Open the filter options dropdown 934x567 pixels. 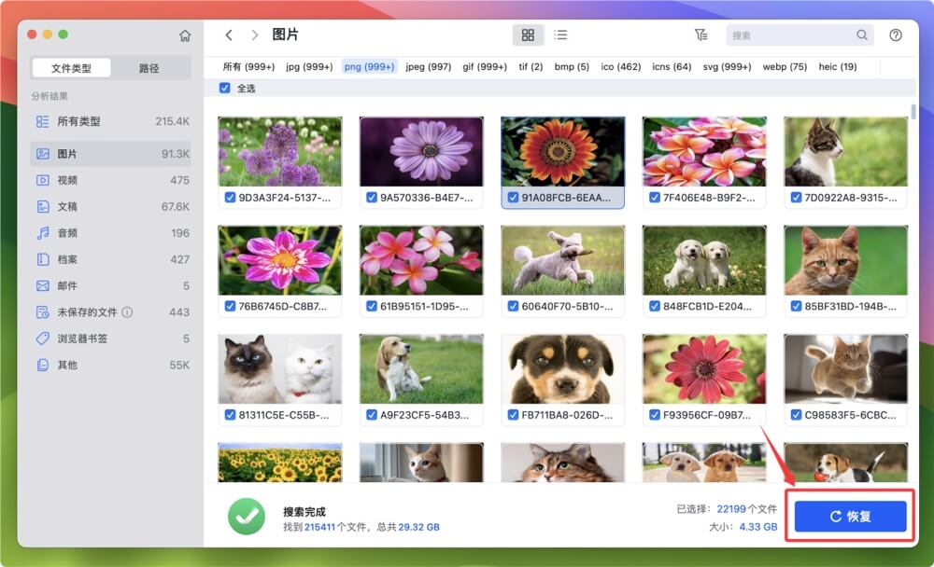coord(701,35)
